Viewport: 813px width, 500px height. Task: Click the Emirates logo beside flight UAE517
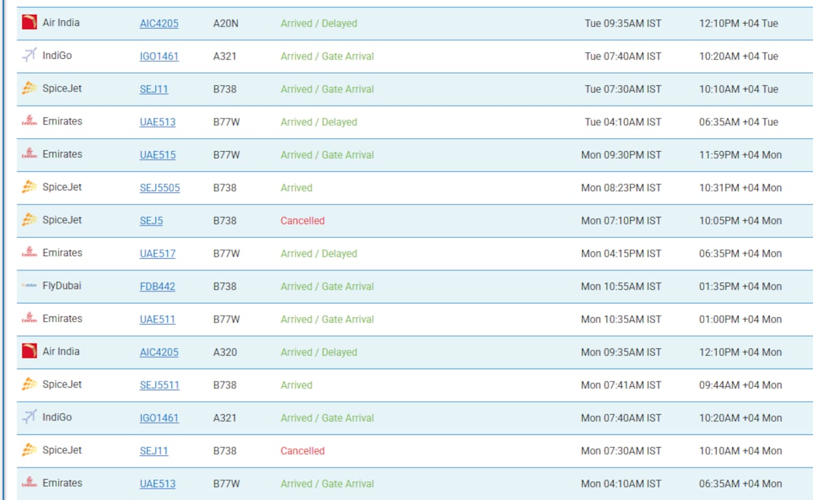click(x=29, y=253)
